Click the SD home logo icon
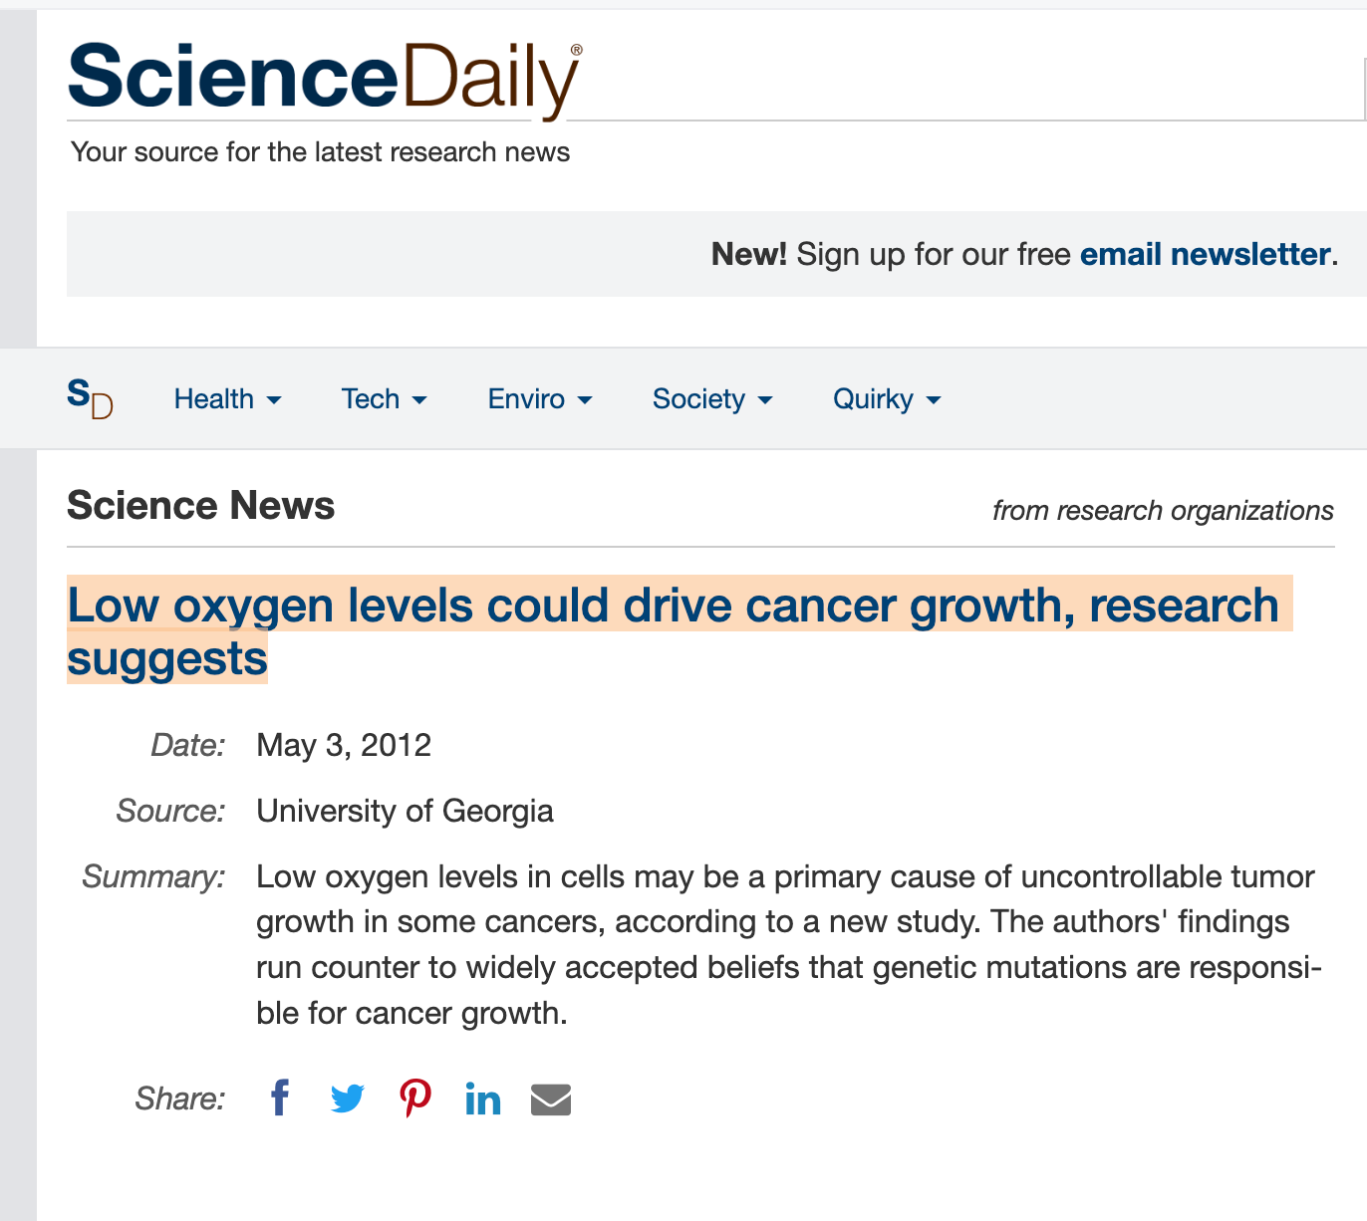The image size is (1367, 1221). pos(90,398)
